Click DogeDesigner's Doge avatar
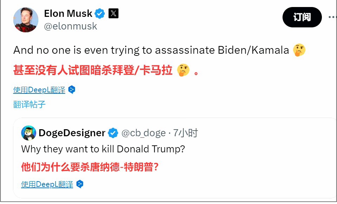Viewport: 337px width, 204px height. pyautogui.click(x=28, y=133)
